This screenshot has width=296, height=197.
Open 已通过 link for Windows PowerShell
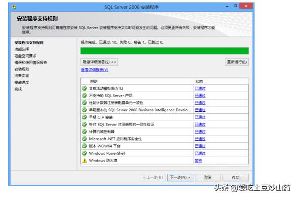[x=200, y=153]
